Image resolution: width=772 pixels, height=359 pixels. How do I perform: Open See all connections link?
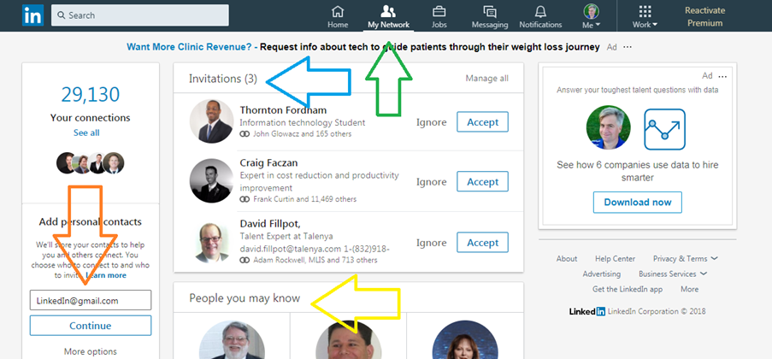86,132
